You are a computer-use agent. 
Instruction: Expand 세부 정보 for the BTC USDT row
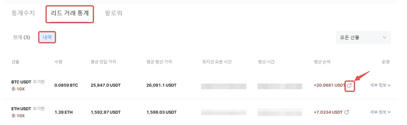click(x=380, y=85)
